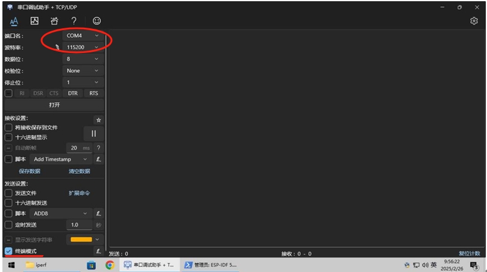Open the ADD8 script dropdown

coord(61,214)
